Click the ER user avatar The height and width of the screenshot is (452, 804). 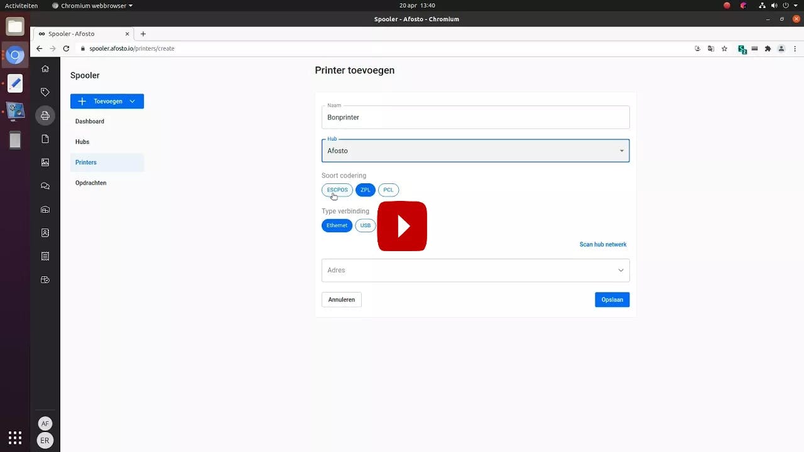[45, 441]
